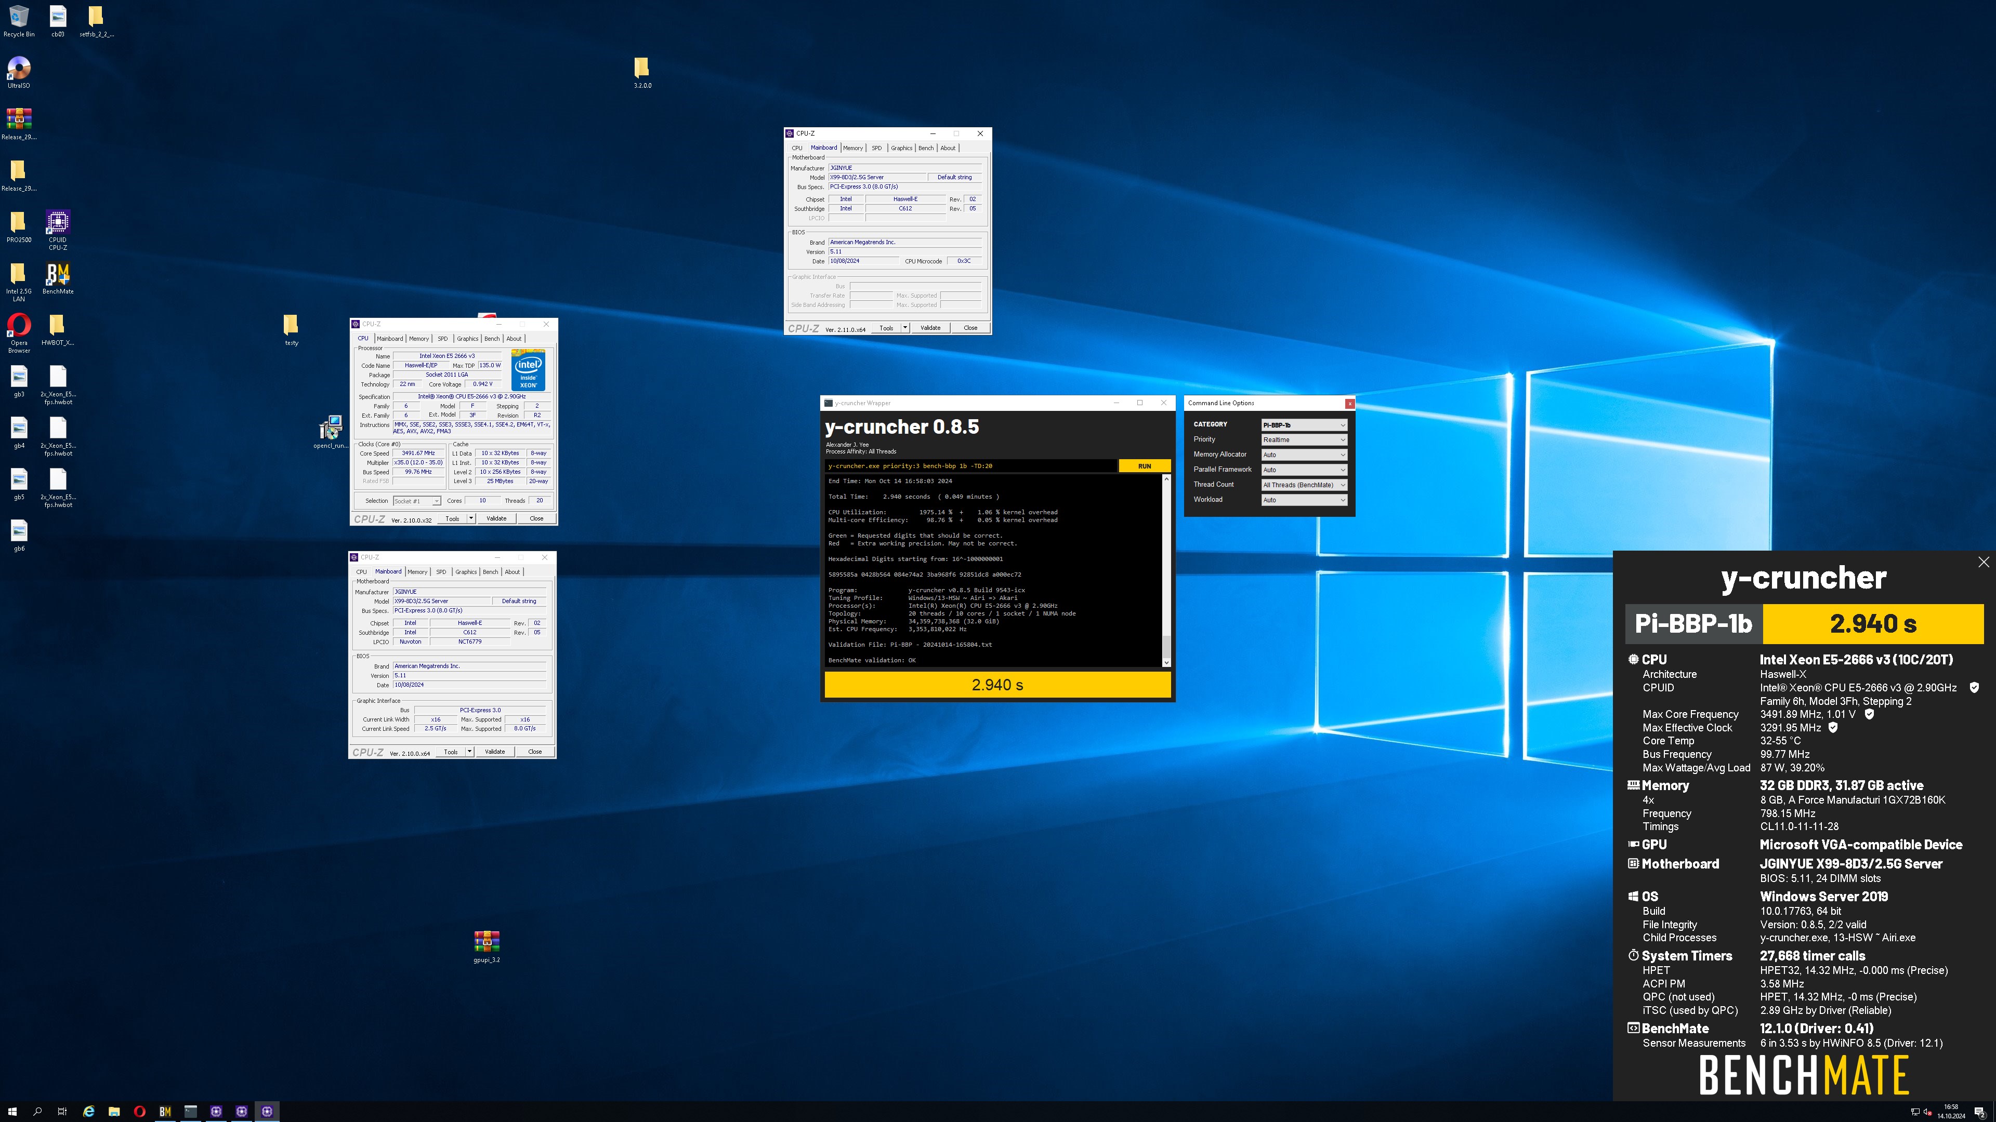Open the testy folder on desktop

tap(291, 329)
